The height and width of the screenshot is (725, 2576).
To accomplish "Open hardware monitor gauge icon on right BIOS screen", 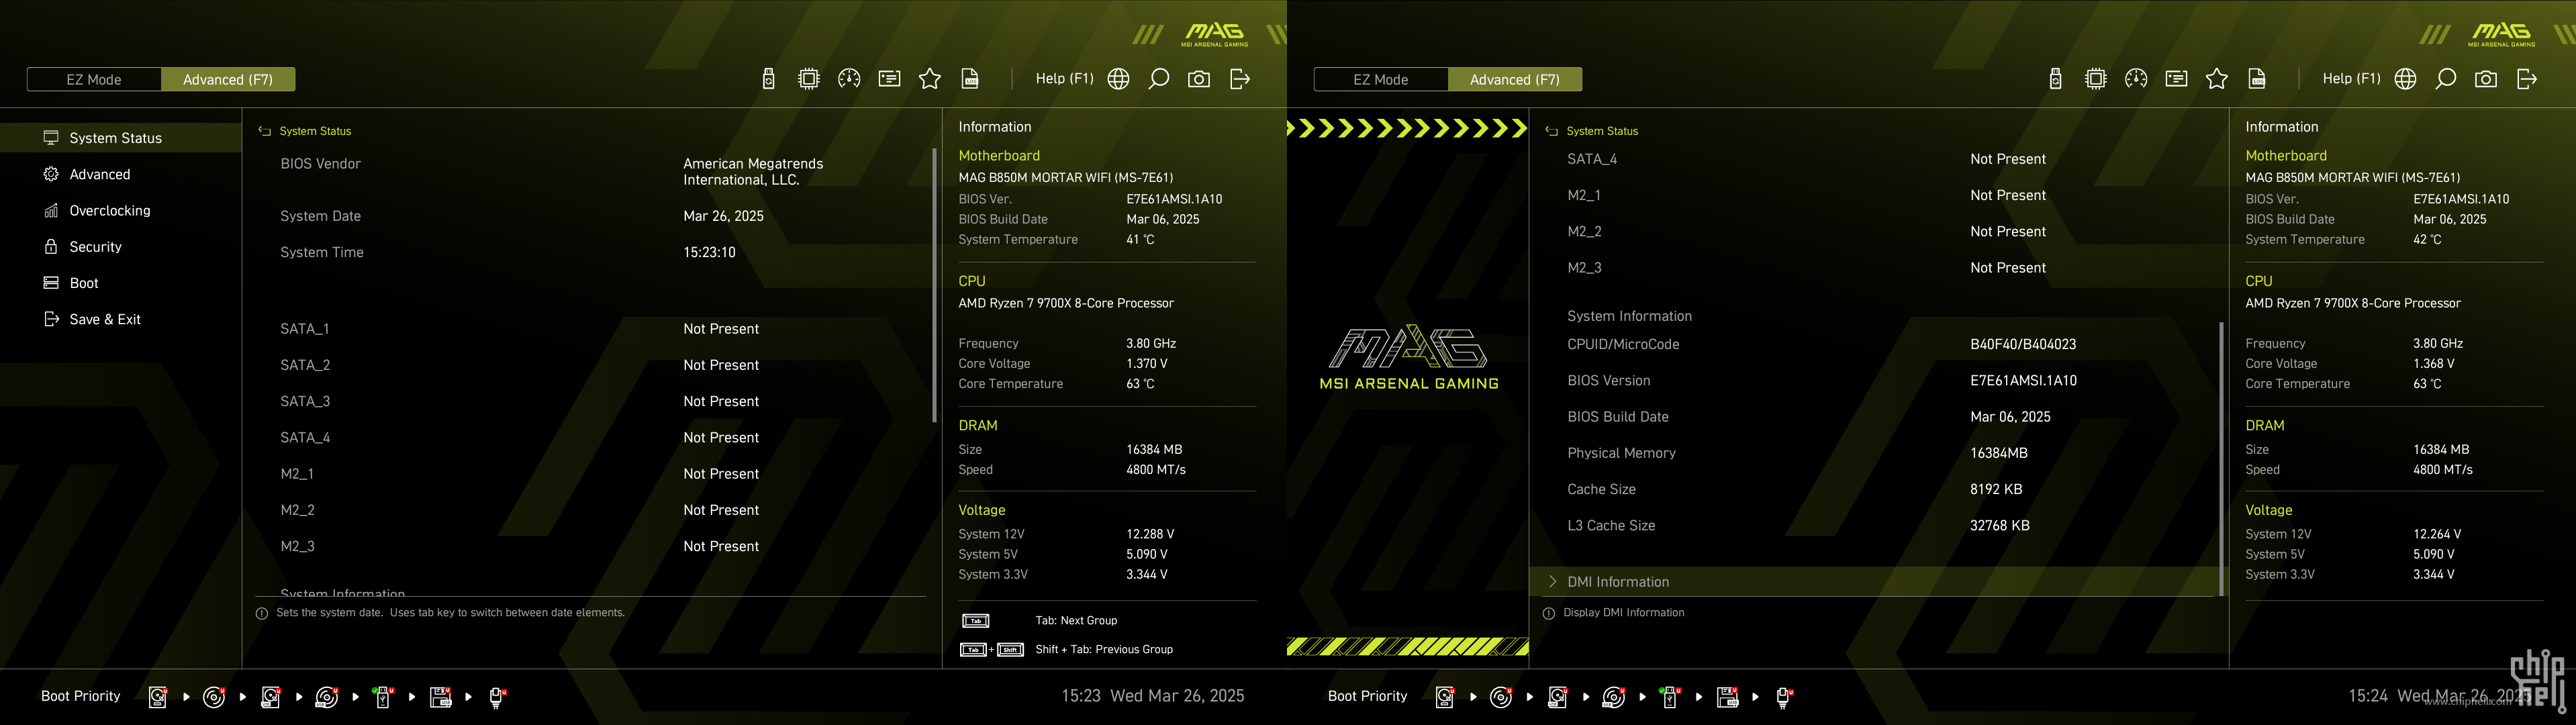I will (2136, 79).
